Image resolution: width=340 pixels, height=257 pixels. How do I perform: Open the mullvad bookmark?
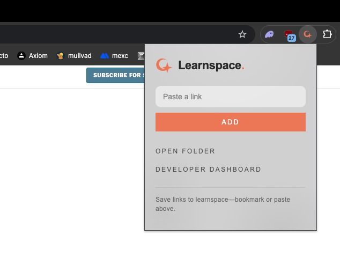click(74, 56)
